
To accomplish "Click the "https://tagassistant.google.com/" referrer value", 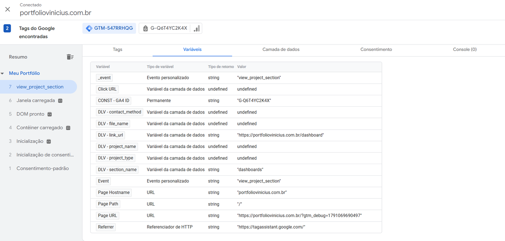I will (271, 227).
